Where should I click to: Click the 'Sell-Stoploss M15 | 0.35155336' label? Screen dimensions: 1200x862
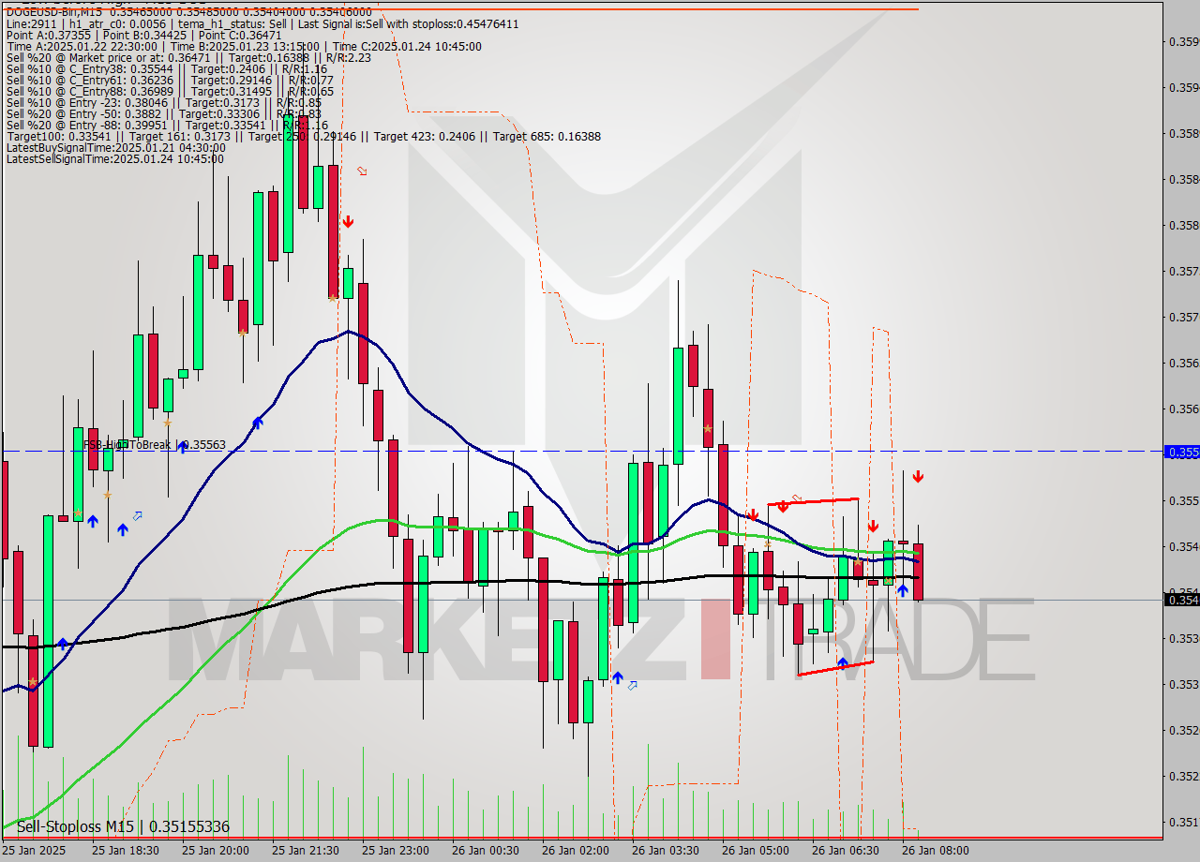point(123,826)
